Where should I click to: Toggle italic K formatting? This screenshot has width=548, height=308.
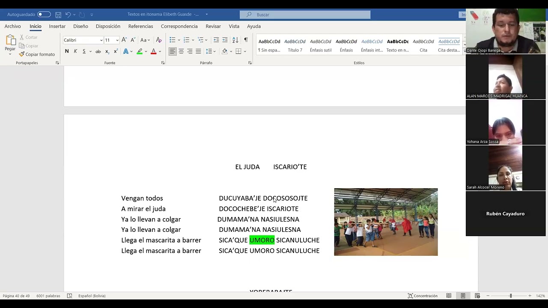tap(75, 51)
